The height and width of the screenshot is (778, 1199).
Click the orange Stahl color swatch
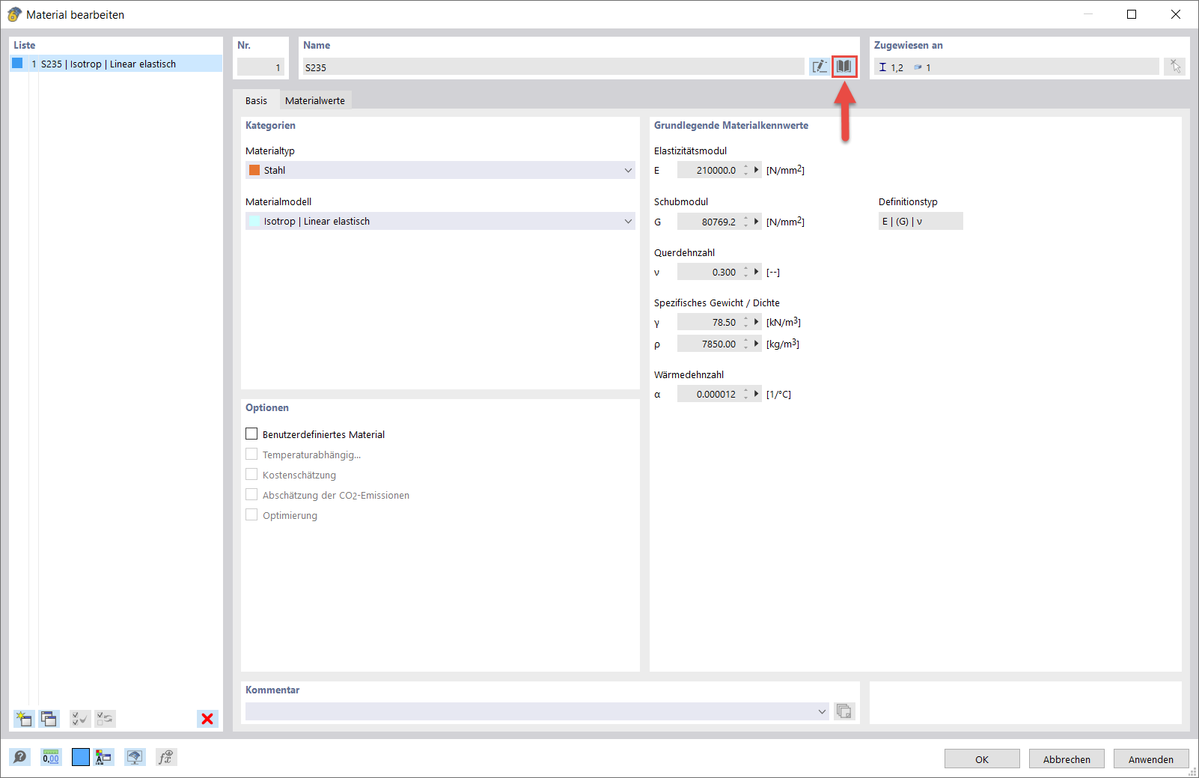pyautogui.click(x=254, y=170)
